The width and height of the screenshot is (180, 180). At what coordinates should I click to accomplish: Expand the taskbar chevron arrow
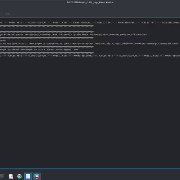pos(2,176)
